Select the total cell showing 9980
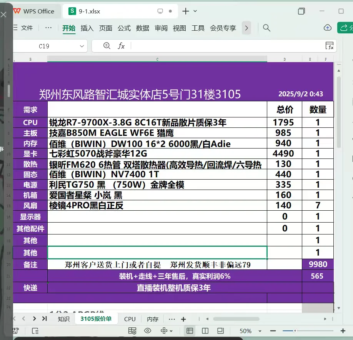The width and height of the screenshot is (353, 340). (x=318, y=264)
